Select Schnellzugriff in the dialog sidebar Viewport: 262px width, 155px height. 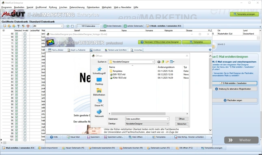(x=99, y=71)
